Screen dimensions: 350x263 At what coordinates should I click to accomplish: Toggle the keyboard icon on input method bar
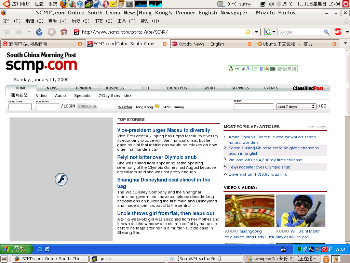272,69
